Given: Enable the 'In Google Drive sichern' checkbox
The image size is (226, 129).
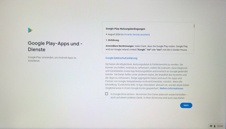Looking at the screenshot, I should coord(107,94).
